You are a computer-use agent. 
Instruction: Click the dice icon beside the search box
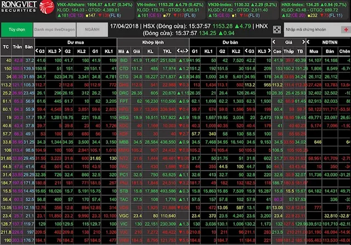point(279,28)
